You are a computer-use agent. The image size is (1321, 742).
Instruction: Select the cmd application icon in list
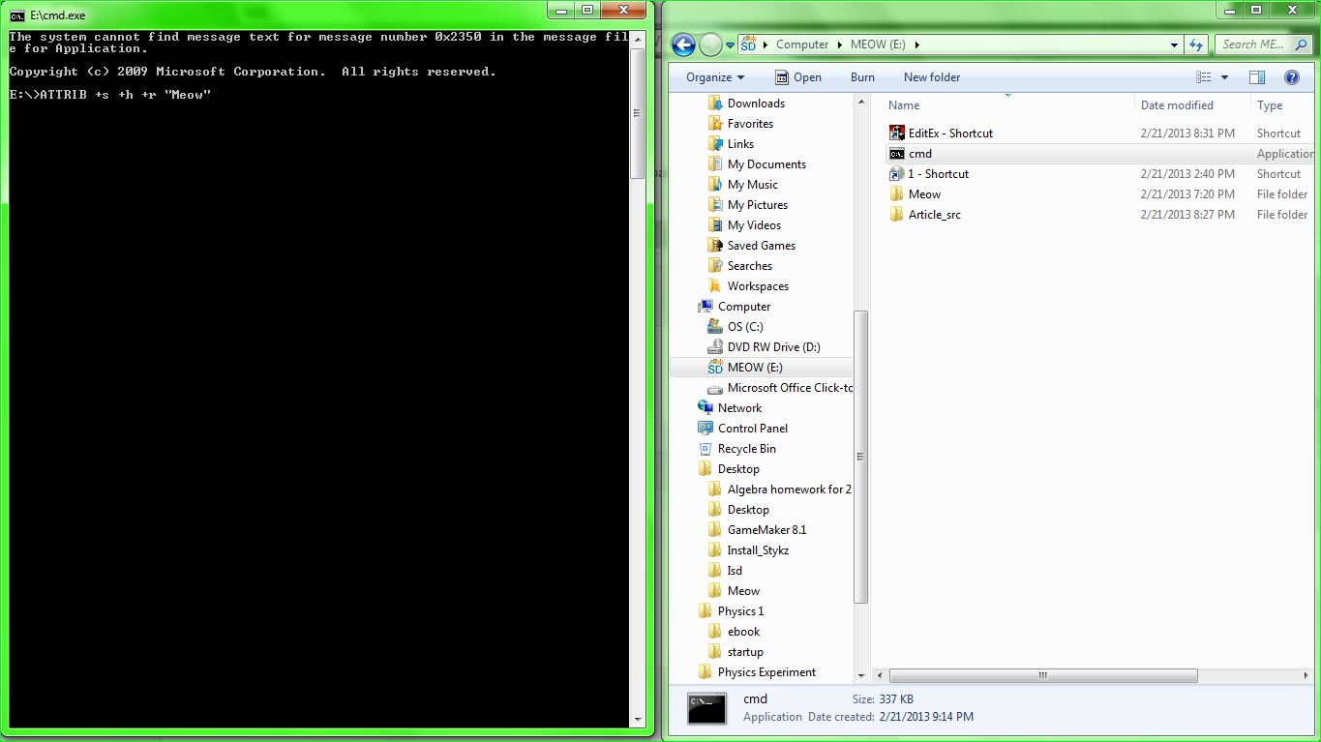point(896,154)
